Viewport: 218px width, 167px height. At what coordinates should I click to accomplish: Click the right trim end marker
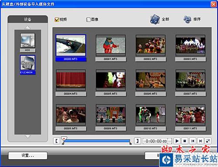pos(130,143)
